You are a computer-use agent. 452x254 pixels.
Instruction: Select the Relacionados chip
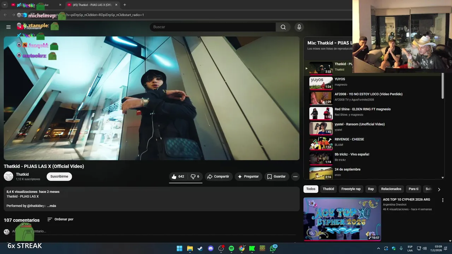click(x=391, y=189)
